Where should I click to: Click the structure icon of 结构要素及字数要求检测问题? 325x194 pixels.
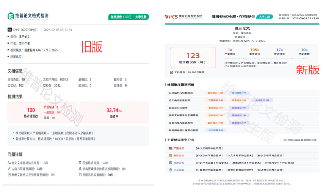80,169
